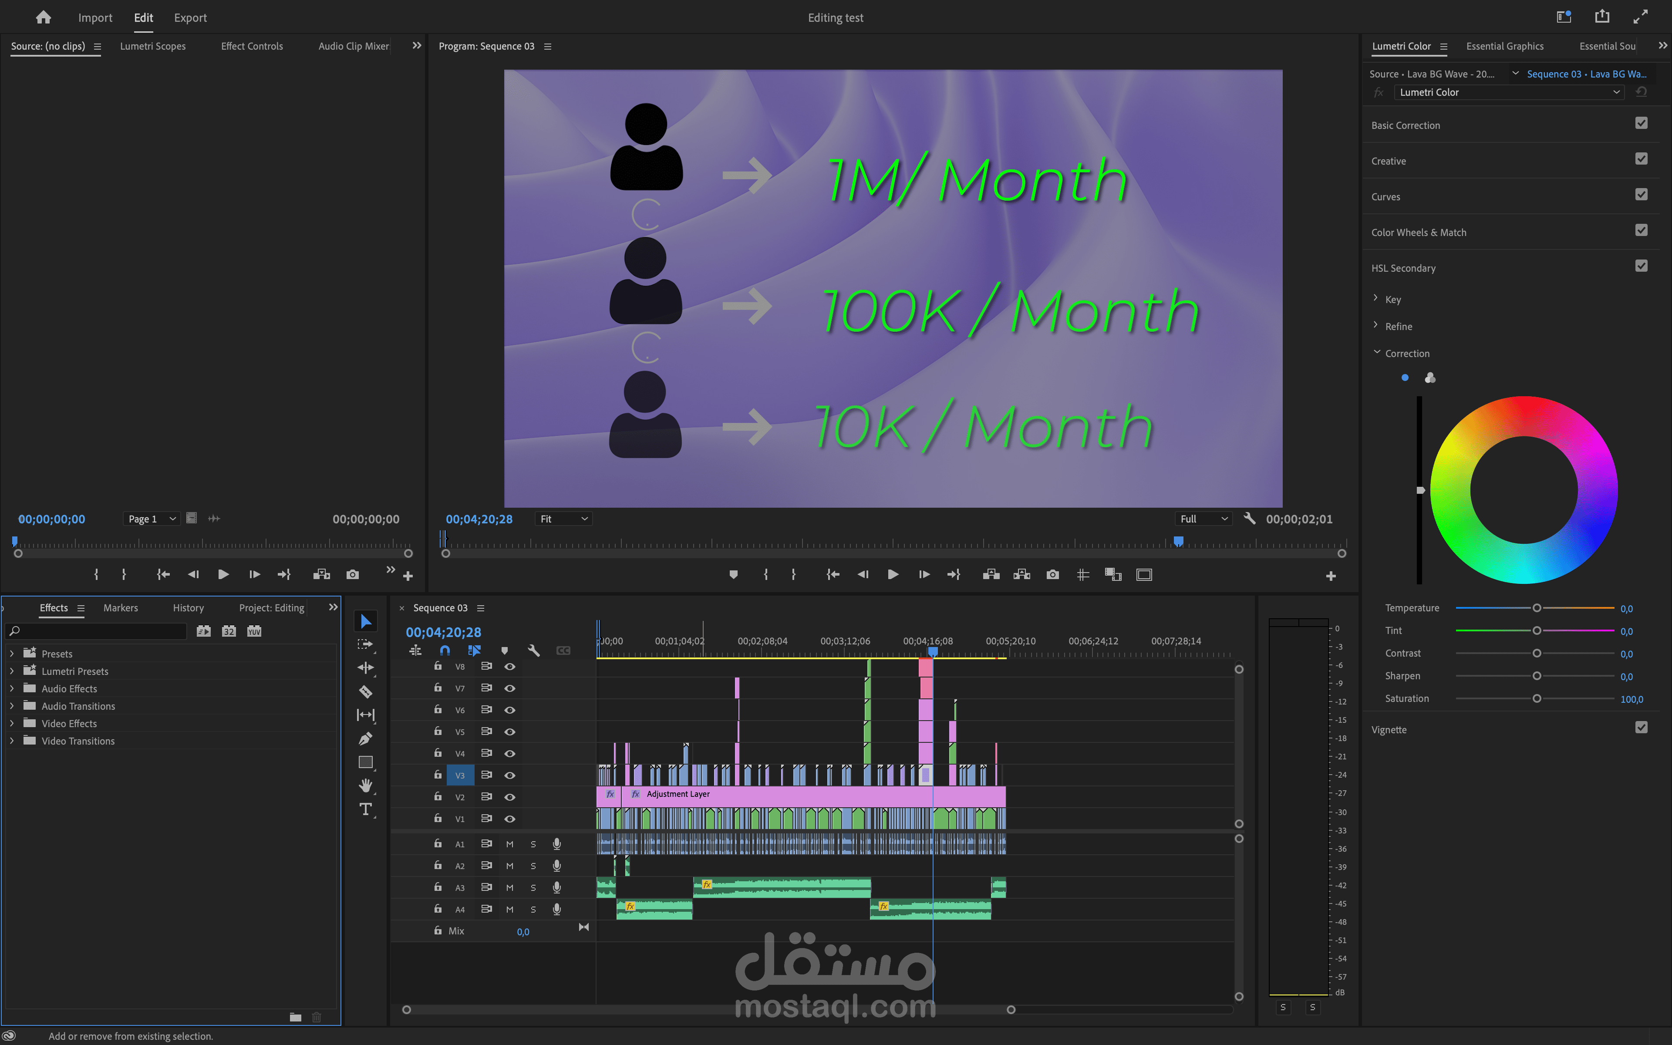Open the Fit zoom level dropdown
This screenshot has width=1672, height=1045.
563,519
